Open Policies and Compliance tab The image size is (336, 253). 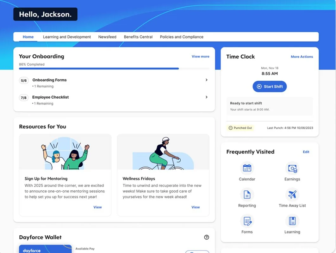(x=182, y=37)
